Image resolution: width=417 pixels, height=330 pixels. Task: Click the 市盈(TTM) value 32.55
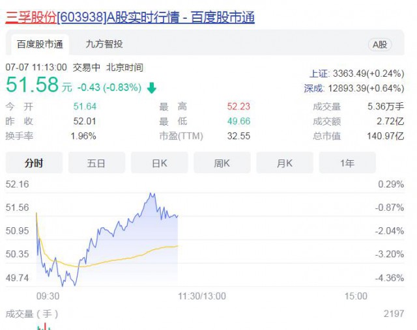(x=238, y=136)
